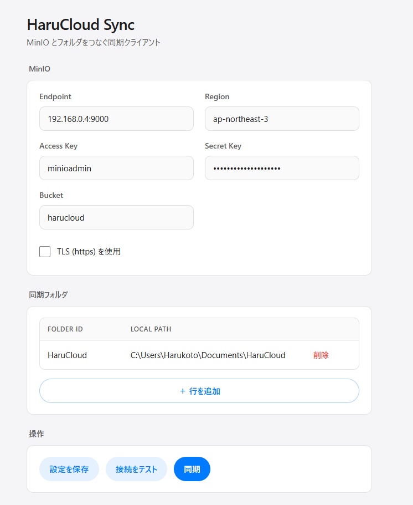Save settings with 設定を保存 button
Viewport: 413px width, 505px height.
click(69, 469)
